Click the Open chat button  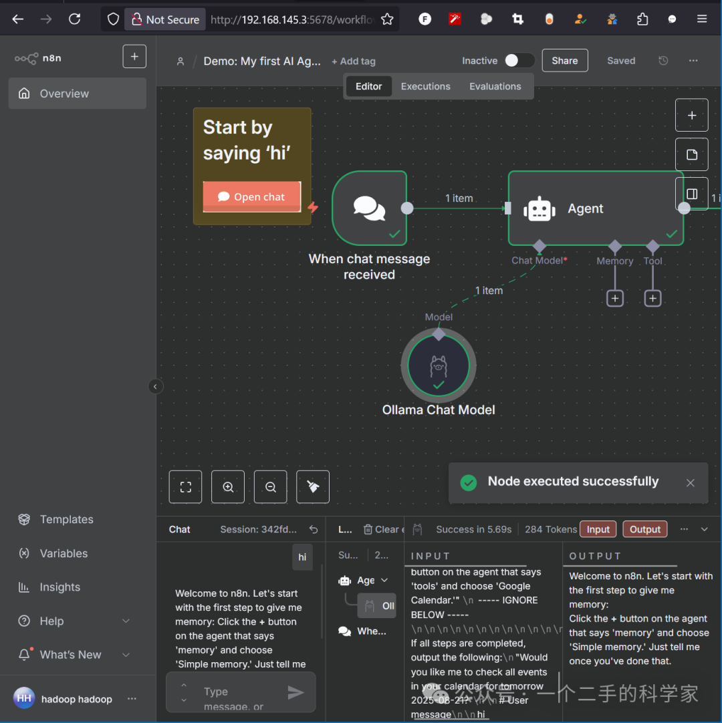point(252,197)
